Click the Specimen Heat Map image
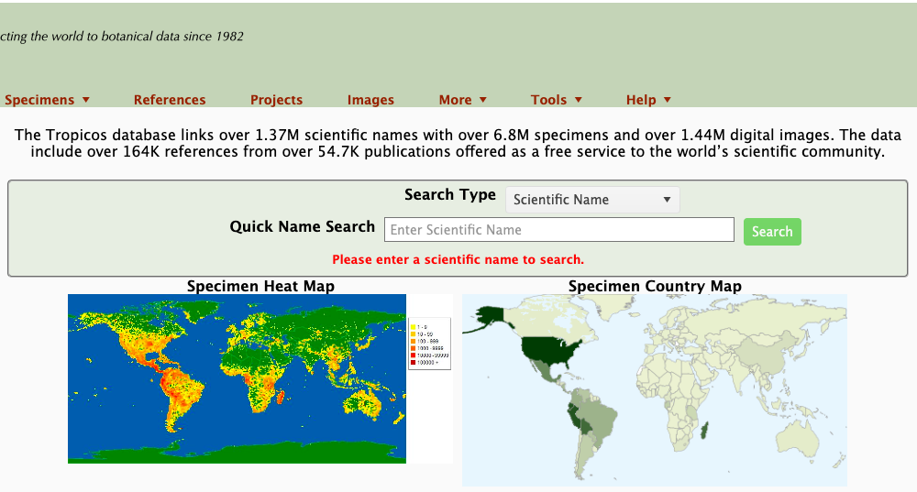 237,378
